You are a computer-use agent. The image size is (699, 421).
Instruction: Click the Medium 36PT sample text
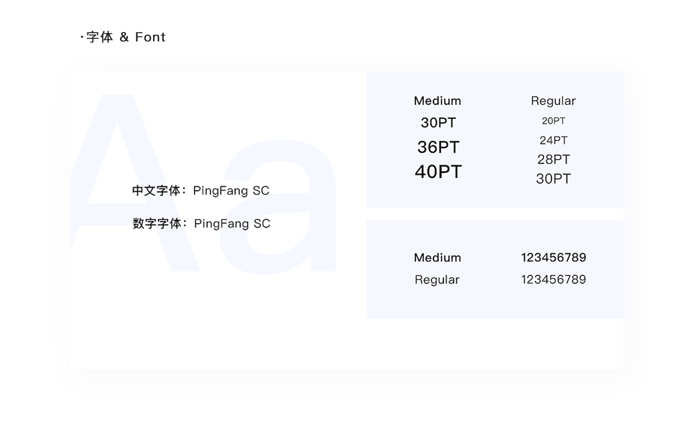(x=439, y=147)
